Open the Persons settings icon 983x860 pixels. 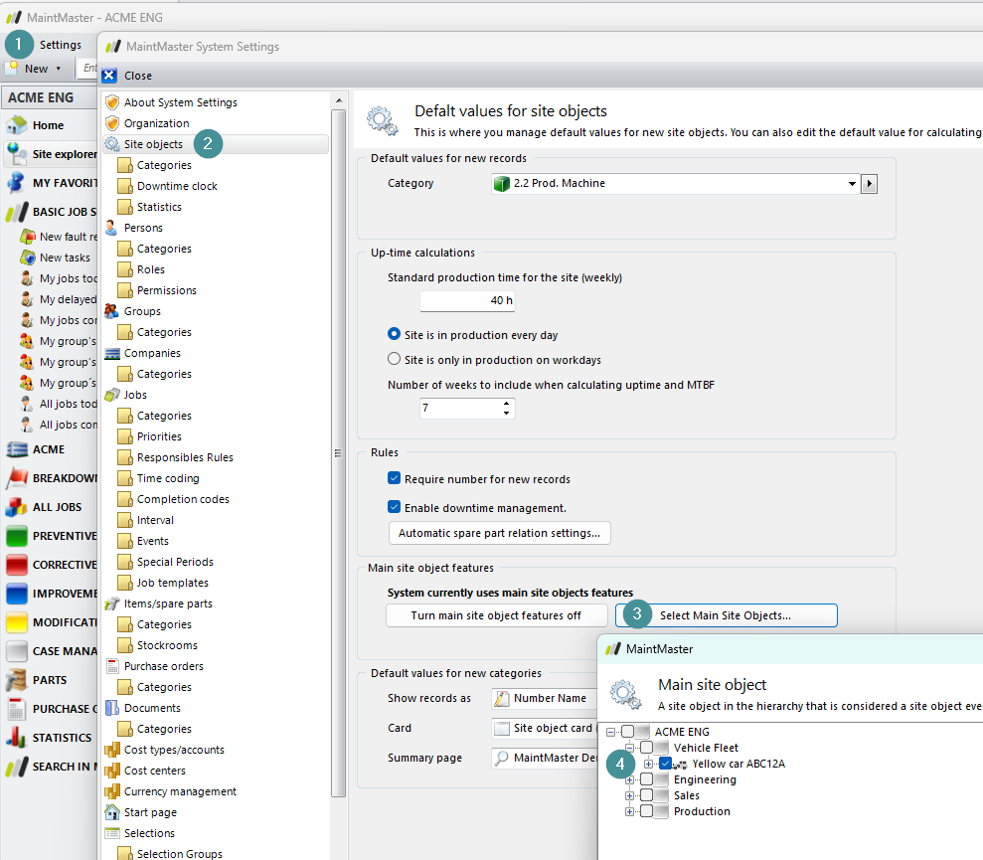(112, 228)
